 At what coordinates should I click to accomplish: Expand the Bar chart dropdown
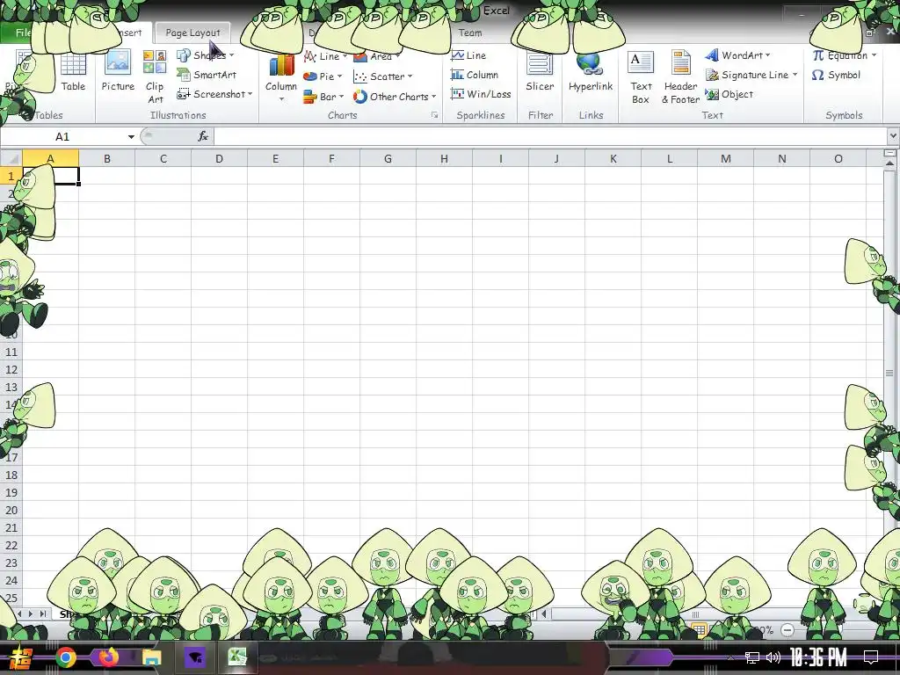323,97
